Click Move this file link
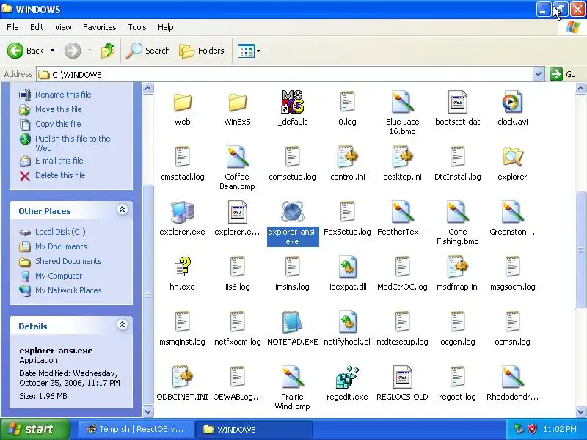Image resolution: width=587 pixels, height=440 pixels. (59, 109)
